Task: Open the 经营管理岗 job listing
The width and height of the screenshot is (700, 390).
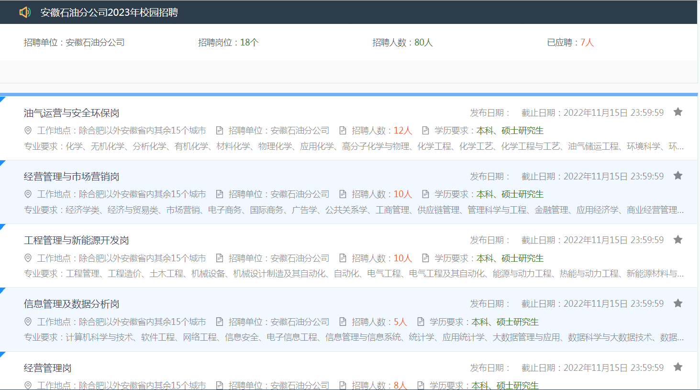Action: pos(48,368)
